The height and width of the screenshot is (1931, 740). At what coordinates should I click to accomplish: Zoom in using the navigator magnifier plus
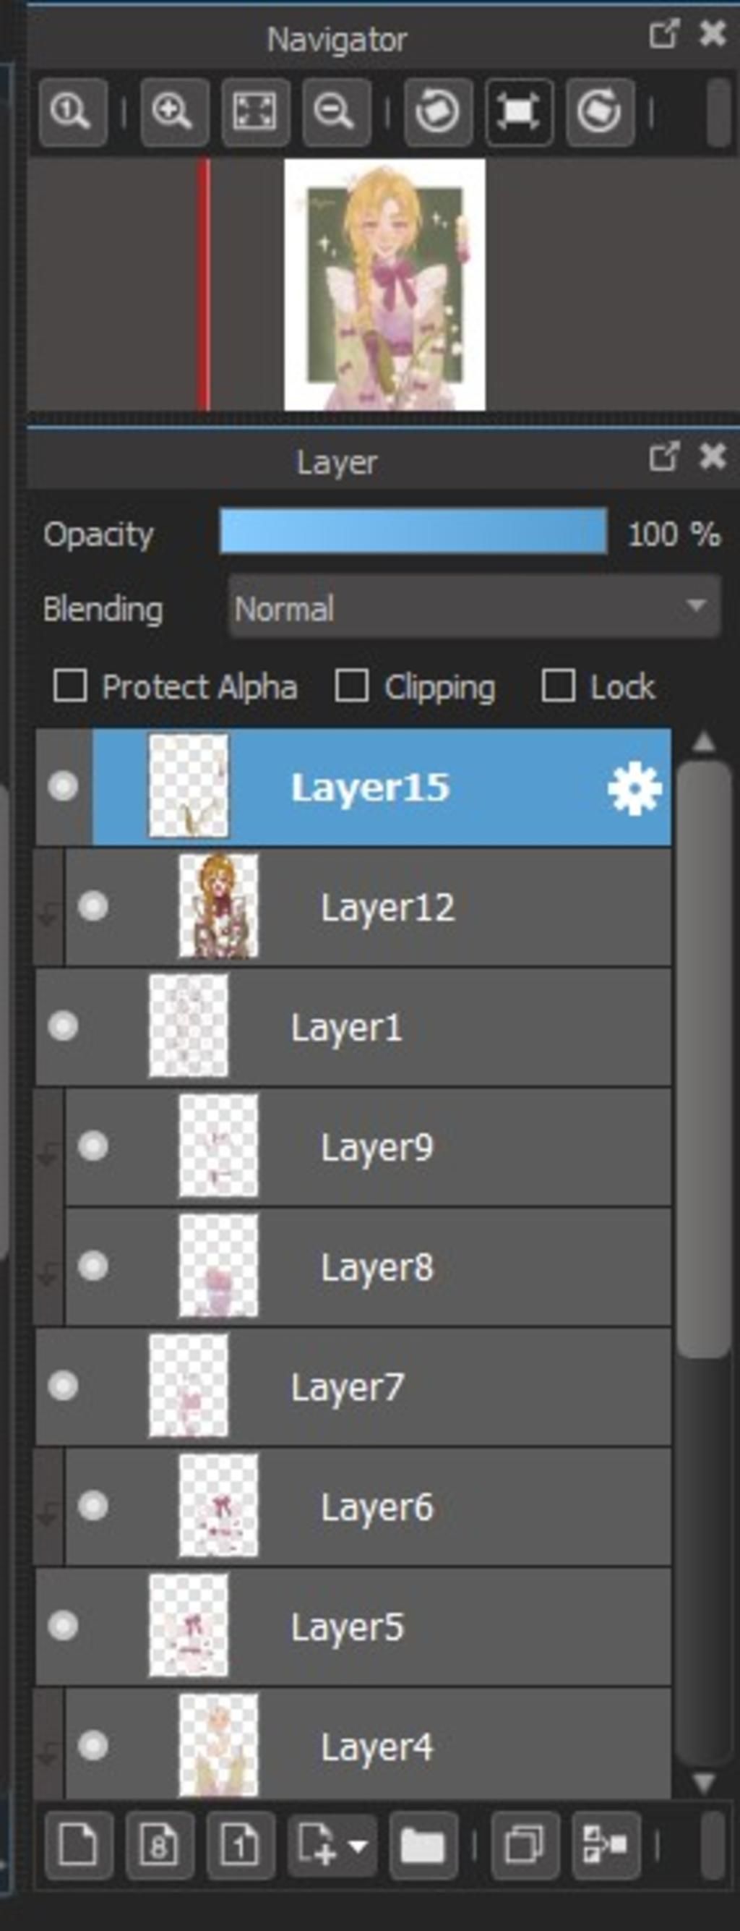pos(174,112)
